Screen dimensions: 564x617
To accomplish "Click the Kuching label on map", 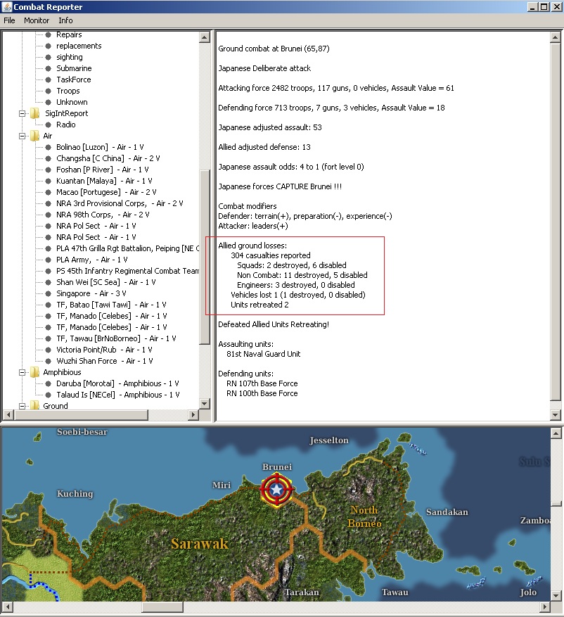I will click(75, 494).
